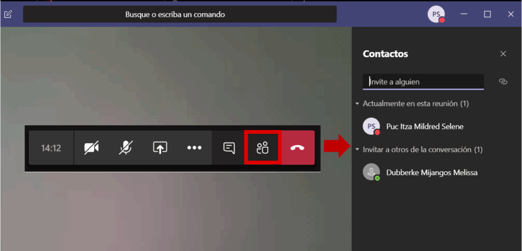Unmute the microphone in call toolbar

tap(125, 148)
